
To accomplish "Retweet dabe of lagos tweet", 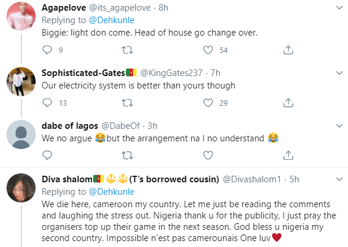I will coord(128,156).
